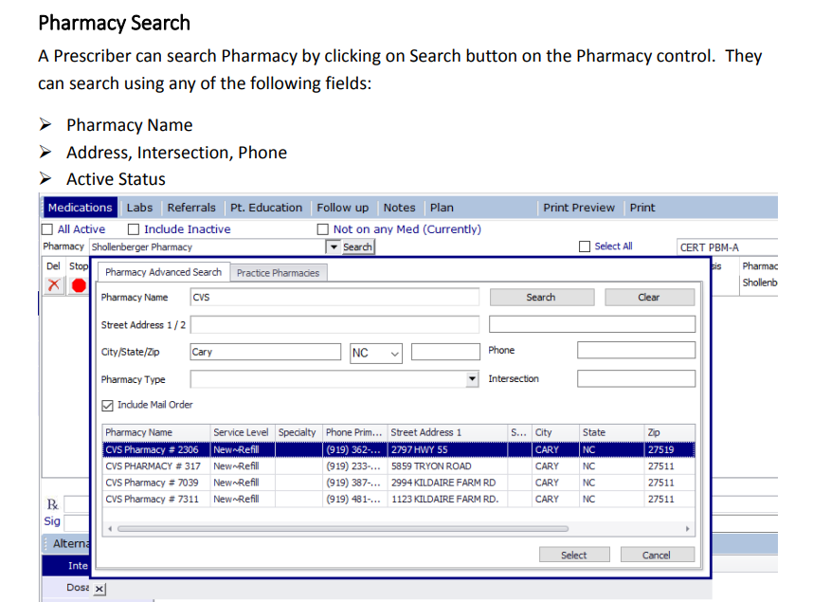
Task: Click the Pharmacy Name input field
Action: 334,298
